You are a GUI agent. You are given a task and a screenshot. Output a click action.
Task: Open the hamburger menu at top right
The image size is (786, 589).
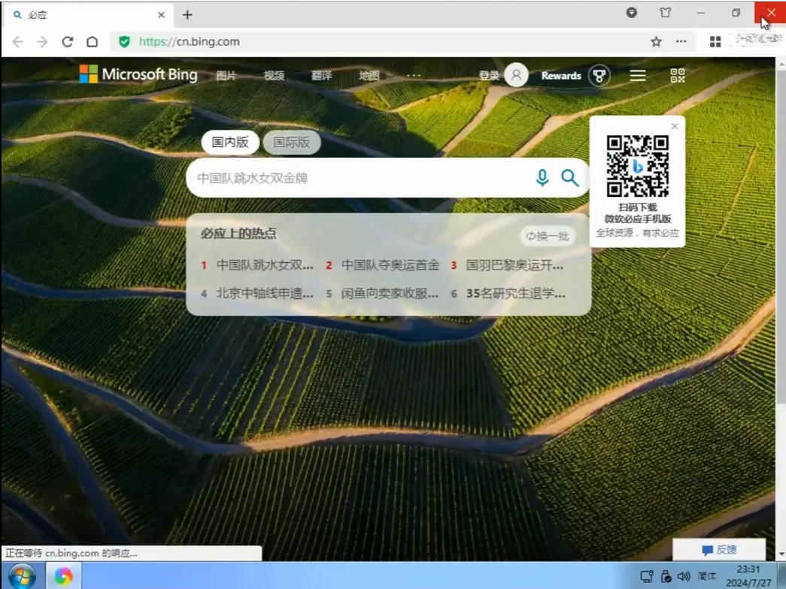637,75
